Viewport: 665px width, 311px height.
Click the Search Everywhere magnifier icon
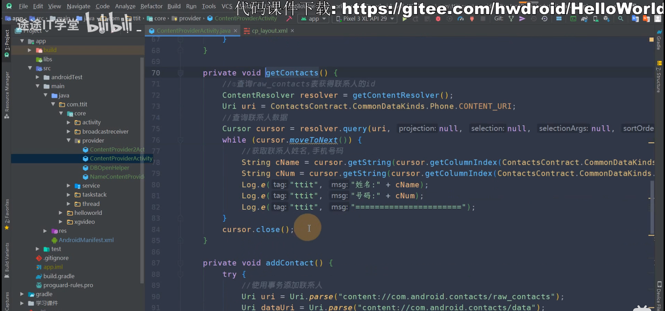coord(621,19)
